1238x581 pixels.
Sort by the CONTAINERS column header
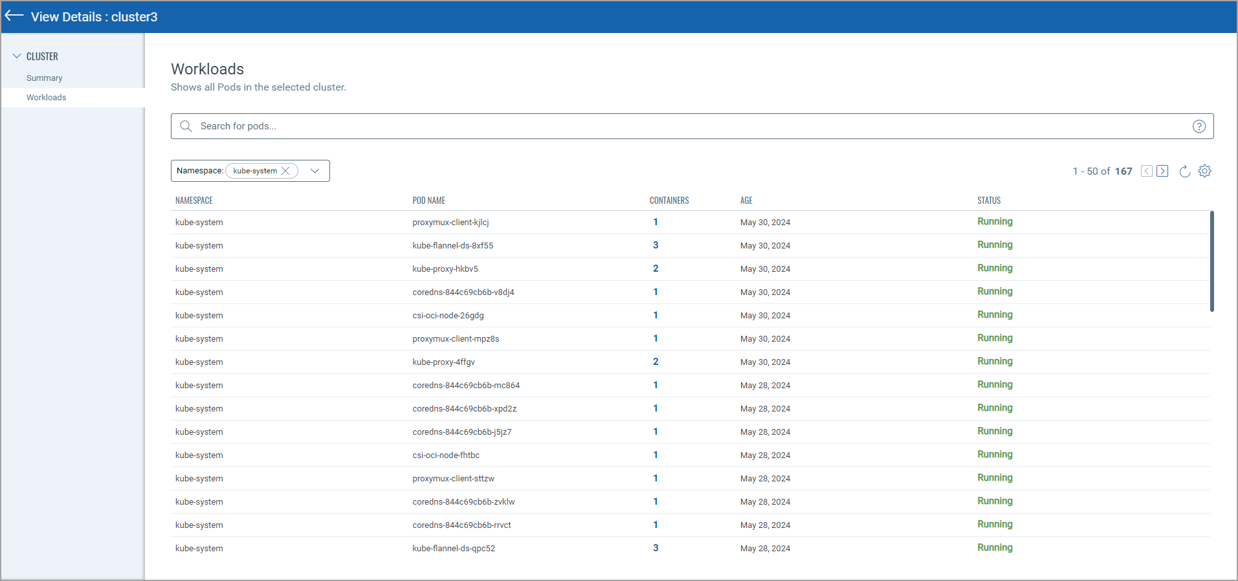pyautogui.click(x=669, y=201)
